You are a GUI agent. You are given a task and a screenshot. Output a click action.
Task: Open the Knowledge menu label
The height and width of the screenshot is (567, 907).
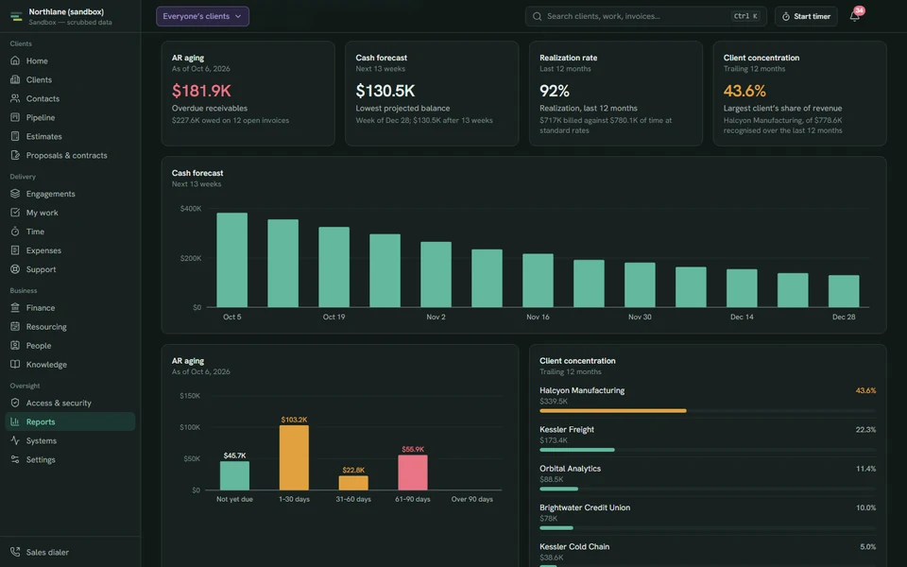[46, 365]
